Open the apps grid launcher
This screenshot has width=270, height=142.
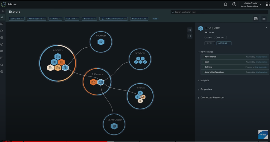point(268,4)
